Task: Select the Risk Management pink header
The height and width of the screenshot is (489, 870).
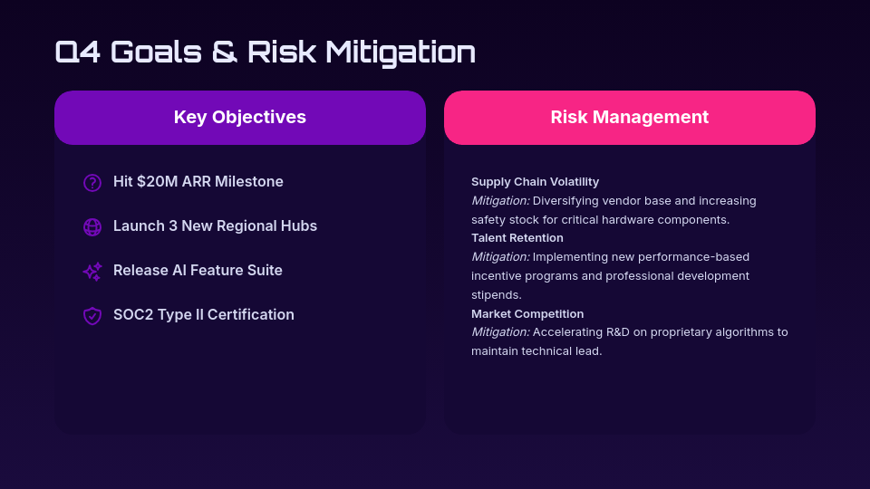Action: pyautogui.click(x=630, y=118)
